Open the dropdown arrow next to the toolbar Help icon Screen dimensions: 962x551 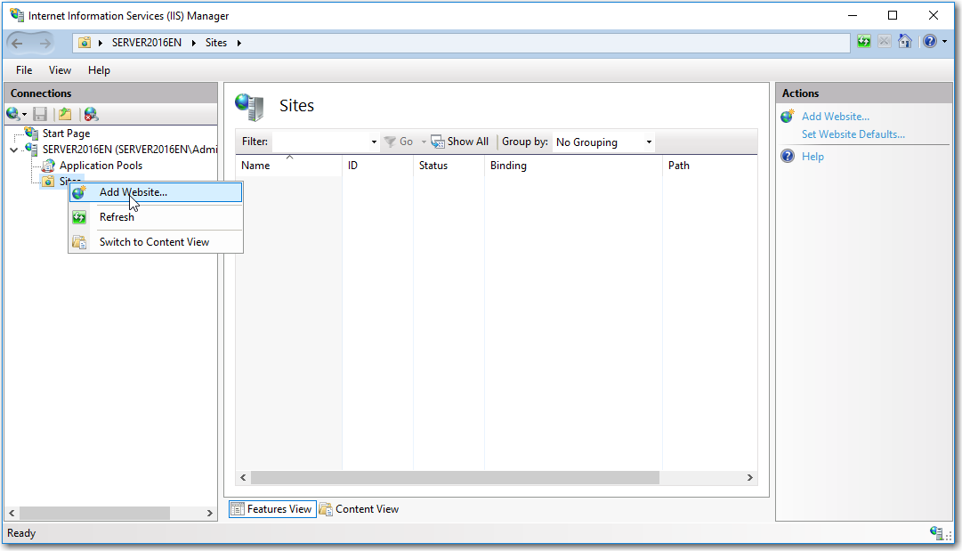click(944, 42)
